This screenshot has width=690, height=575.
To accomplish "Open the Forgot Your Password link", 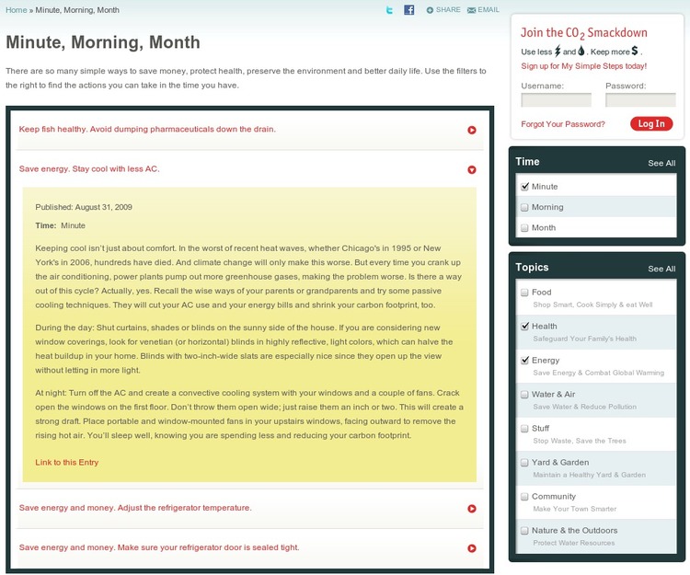I will [562, 124].
